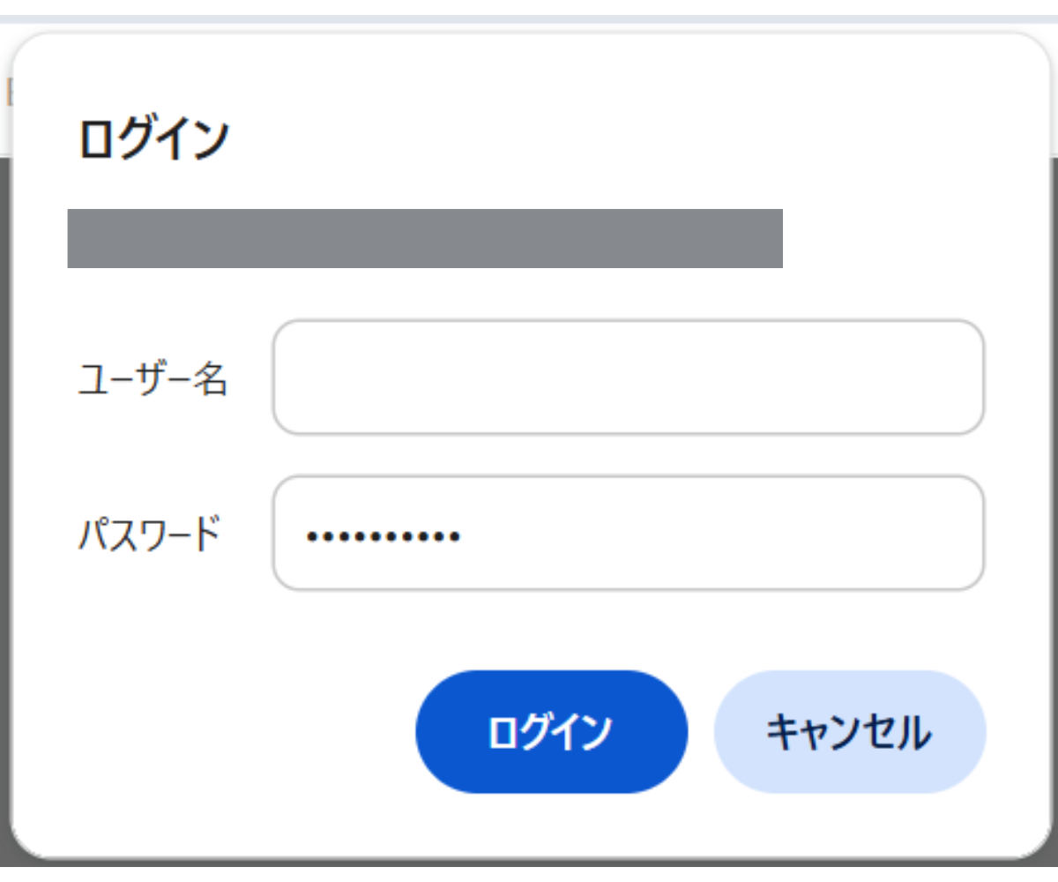Screen dimensions: 1058x882
Task: Cancel the login prompt
Action: (849, 732)
